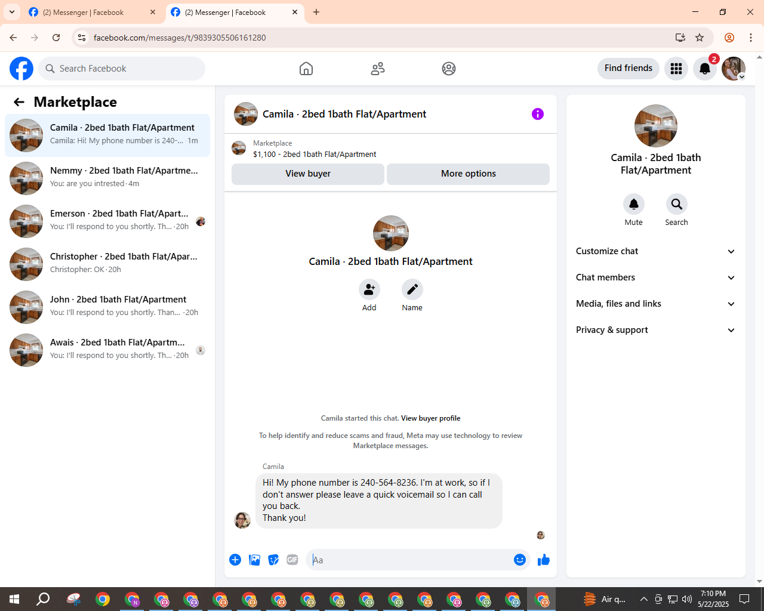Open Camila's conversation in the list

point(107,135)
